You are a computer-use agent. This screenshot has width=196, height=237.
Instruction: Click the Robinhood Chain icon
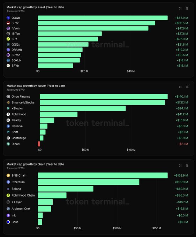click(x=8, y=195)
